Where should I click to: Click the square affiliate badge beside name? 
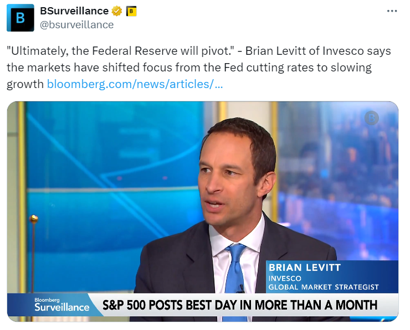(131, 11)
